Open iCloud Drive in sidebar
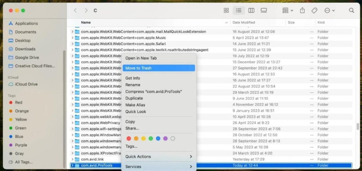362x171 pixels. pos(26,84)
